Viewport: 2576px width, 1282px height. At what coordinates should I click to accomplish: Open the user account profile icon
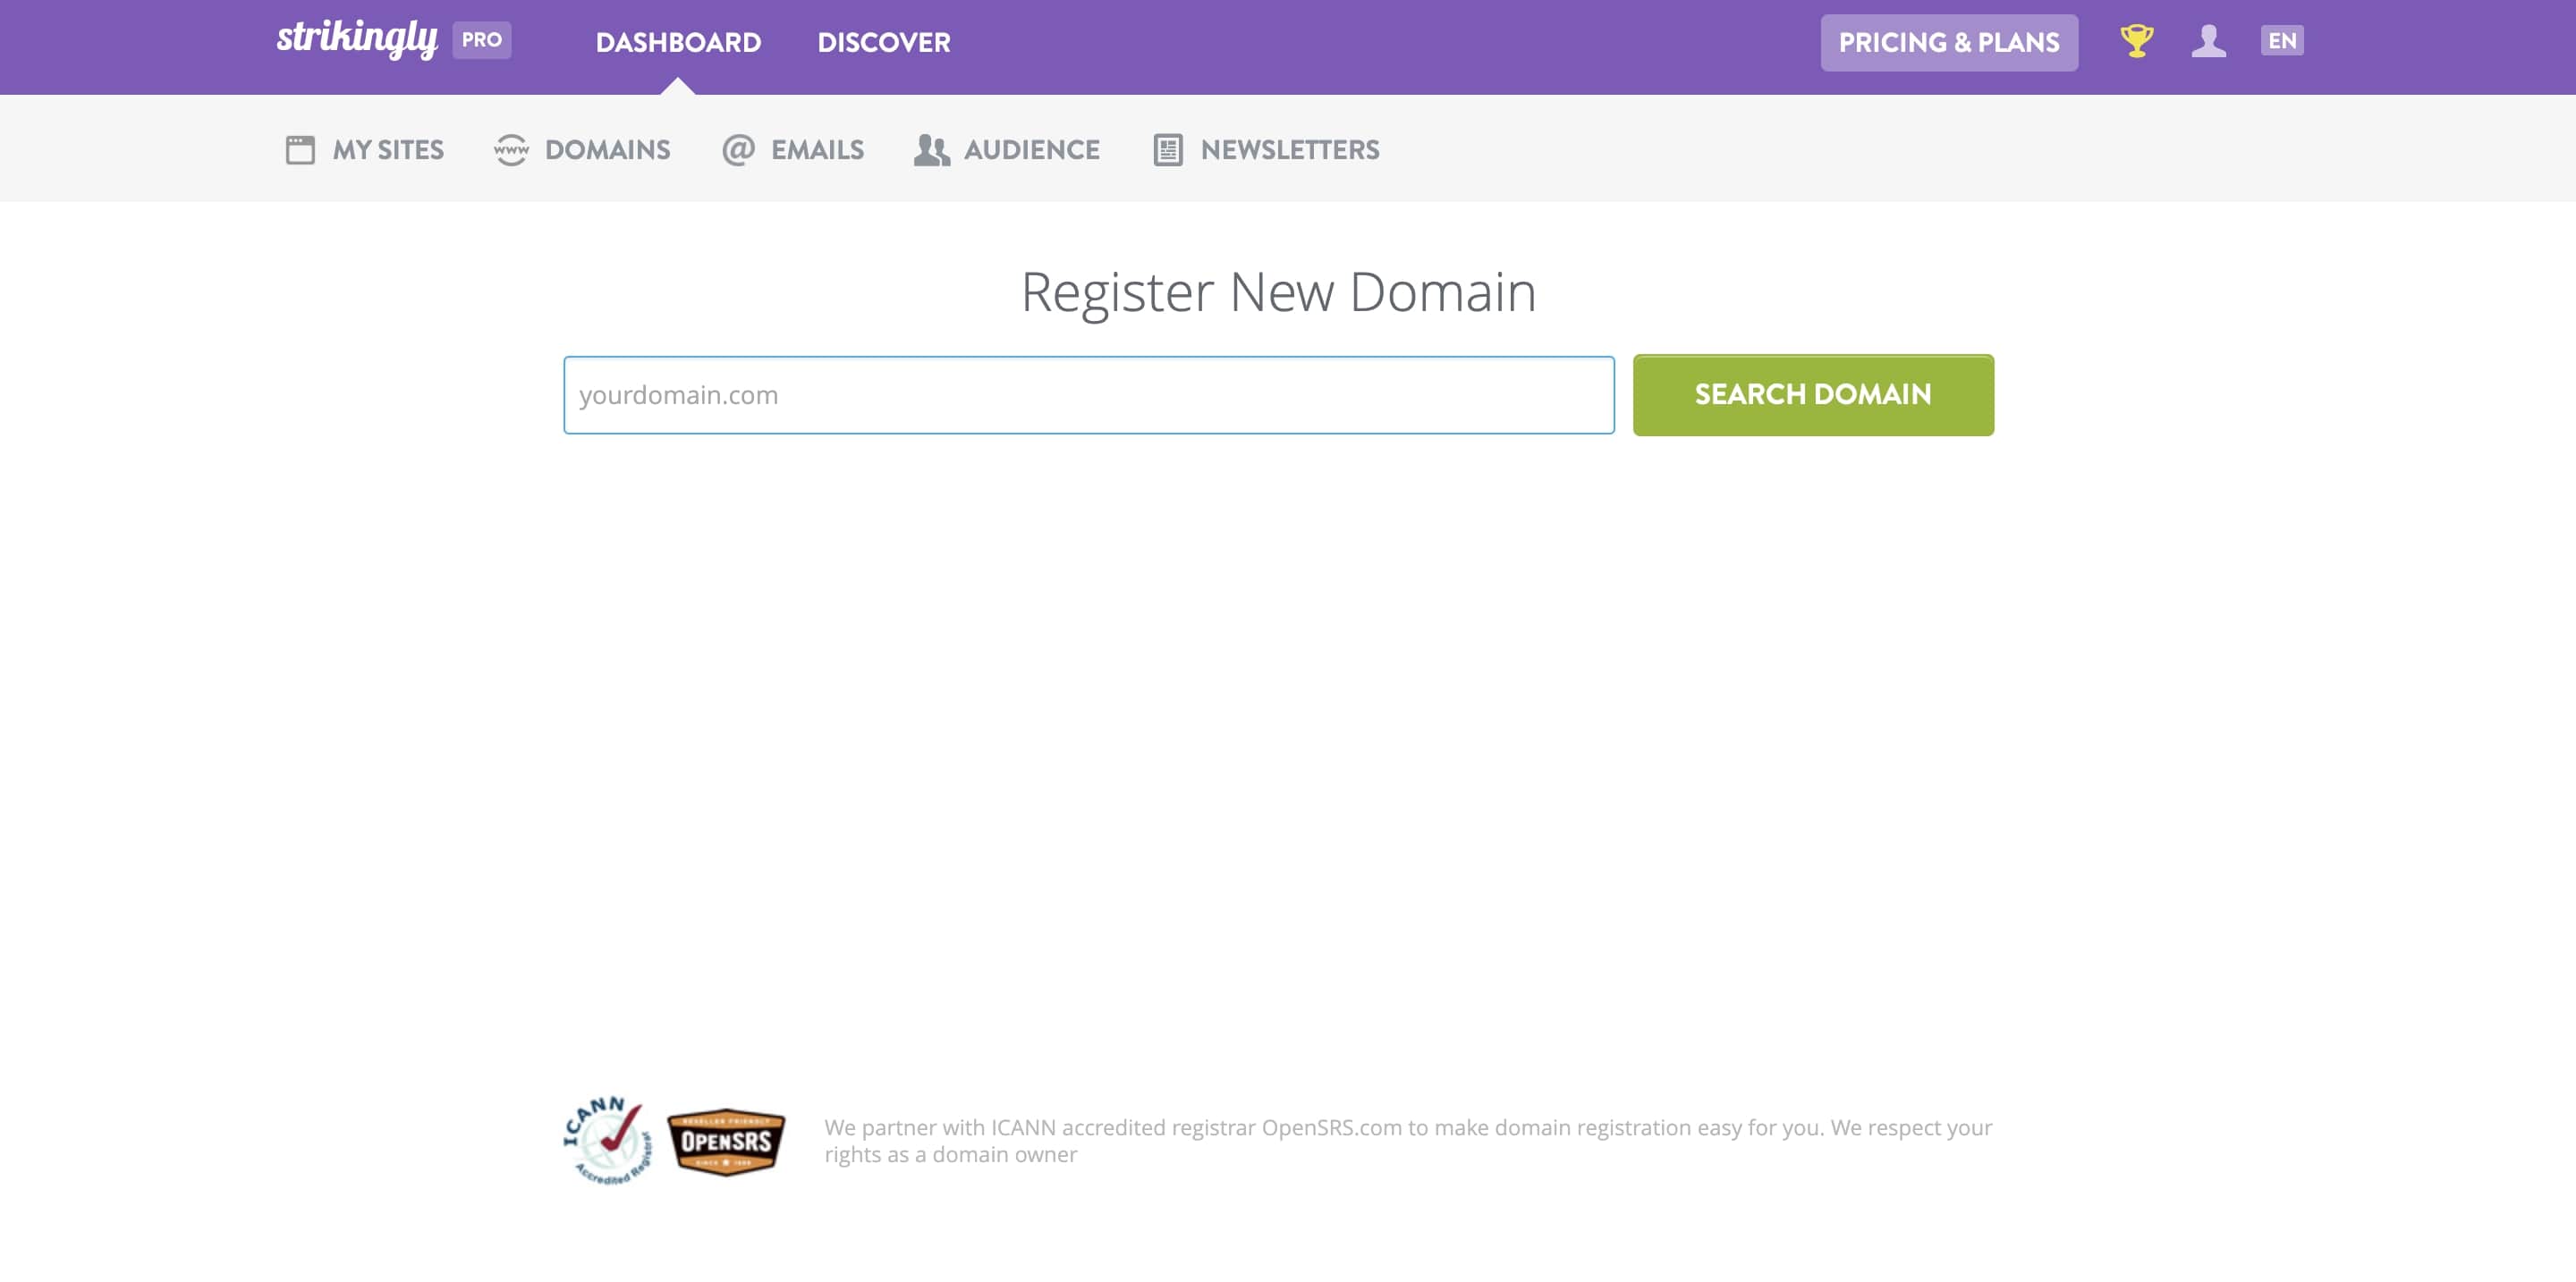click(2209, 42)
